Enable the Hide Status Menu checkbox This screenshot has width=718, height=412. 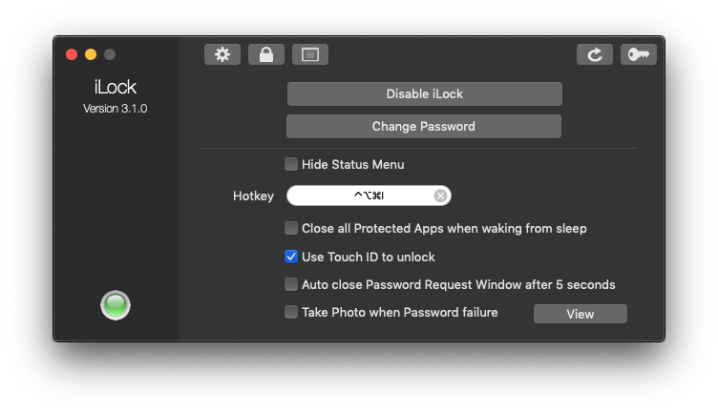pyautogui.click(x=291, y=164)
